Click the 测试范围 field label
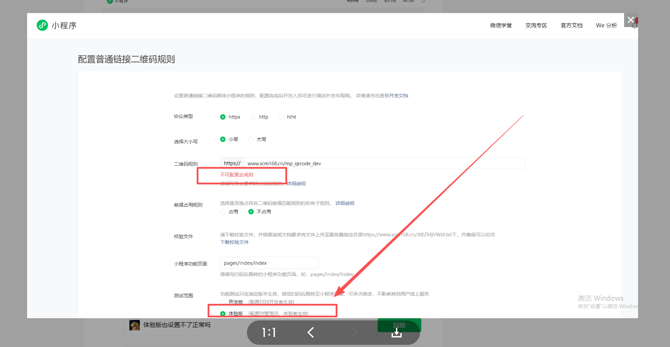 click(184, 296)
